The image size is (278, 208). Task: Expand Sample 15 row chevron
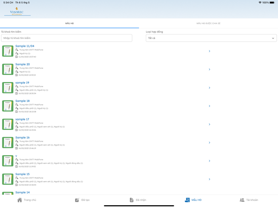[x=209, y=179]
